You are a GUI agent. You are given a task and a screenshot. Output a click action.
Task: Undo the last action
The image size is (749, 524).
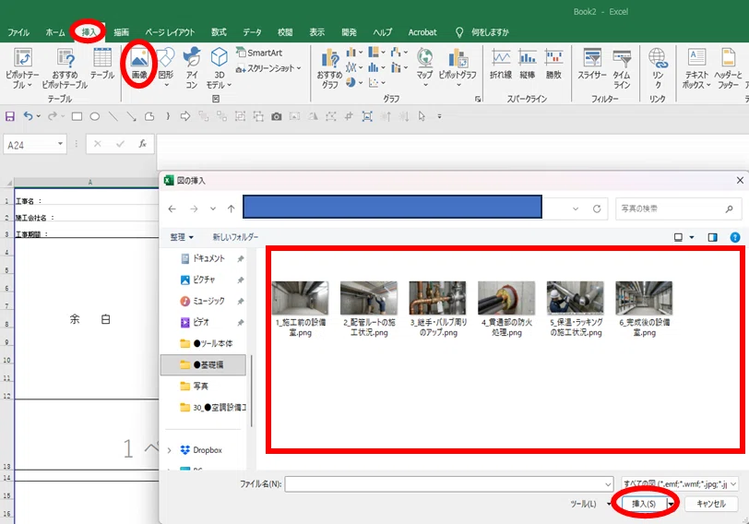(28, 116)
